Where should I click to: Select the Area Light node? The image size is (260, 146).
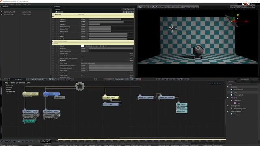(x=111, y=97)
